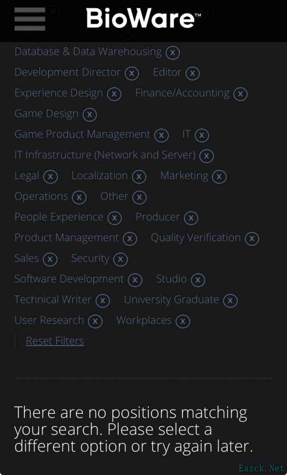Clear the Marketing filter

[219, 177]
